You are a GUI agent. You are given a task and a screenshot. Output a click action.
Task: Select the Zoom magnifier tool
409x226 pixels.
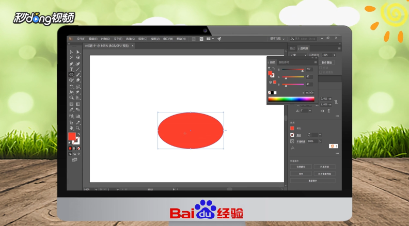(78, 128)
